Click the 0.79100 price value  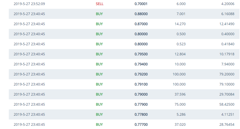[141, 84]
